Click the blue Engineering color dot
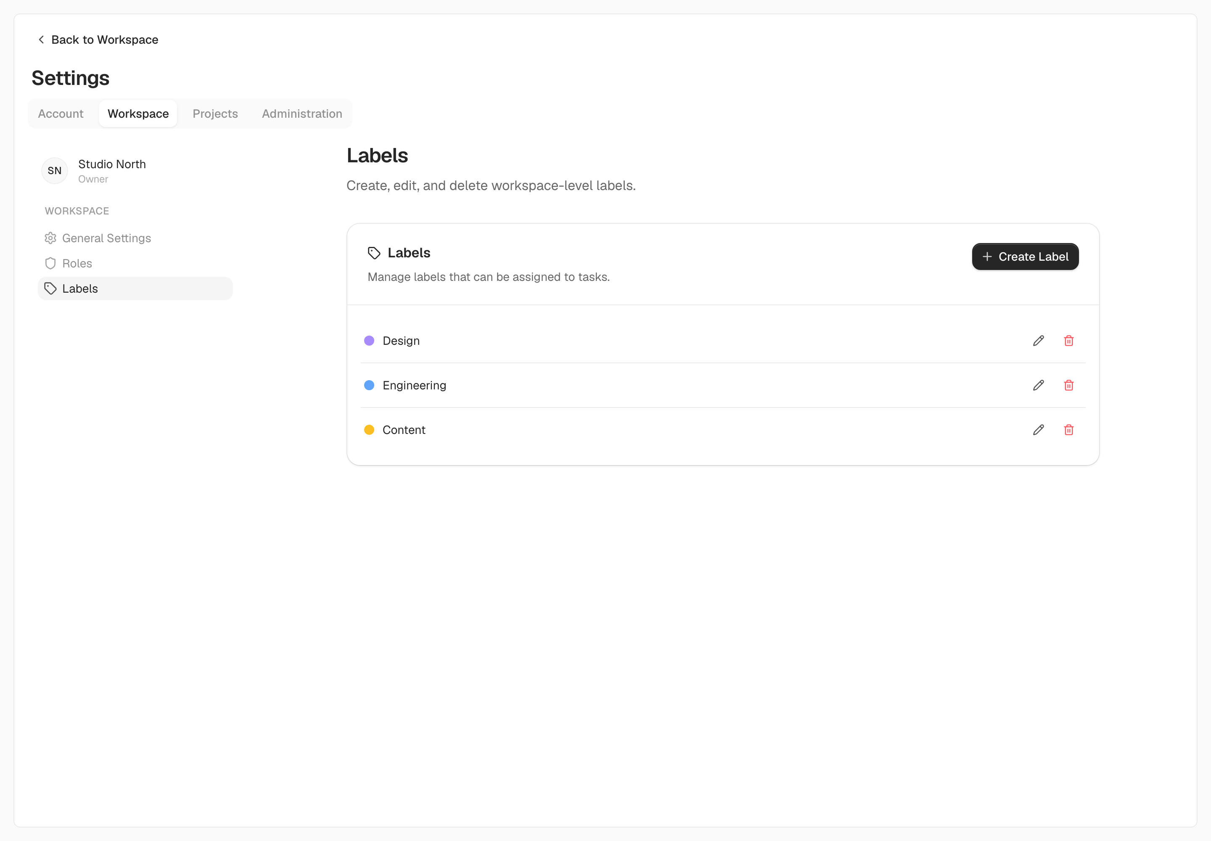Image resolution: width=1211 pixels, height=841 pixels. point(370,385)
